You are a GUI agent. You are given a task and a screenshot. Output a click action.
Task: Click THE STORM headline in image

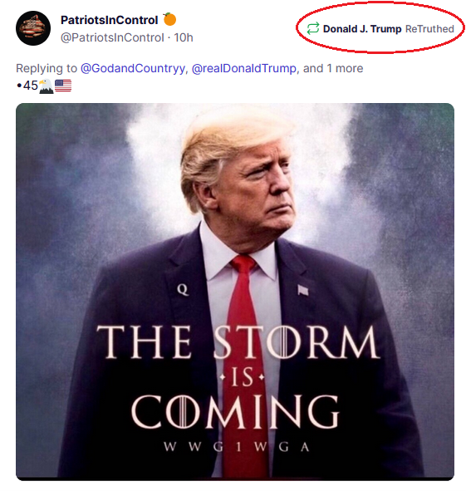pos(238,342)
